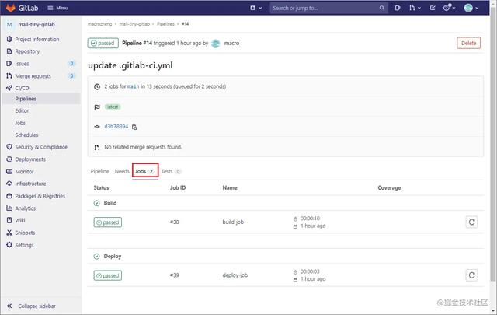Screen dimensions: 497x315
Task: Click the pipeline passed status badge
Action: (103, 44)
